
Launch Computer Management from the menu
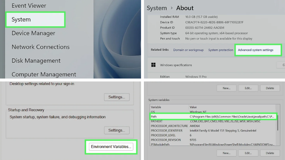point(44,74)
